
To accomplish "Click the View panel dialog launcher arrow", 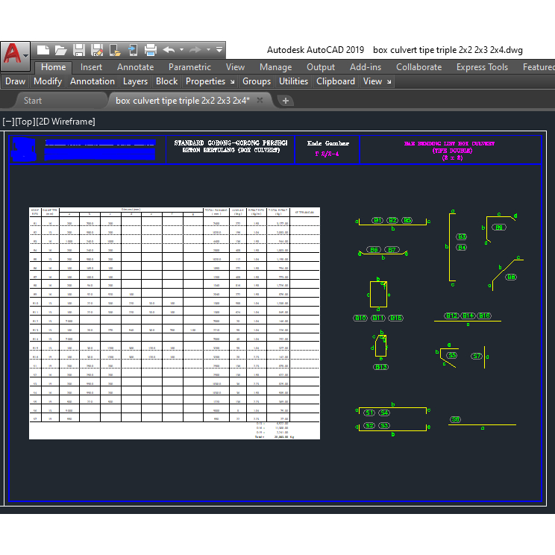I will click(x=389, y=82).
